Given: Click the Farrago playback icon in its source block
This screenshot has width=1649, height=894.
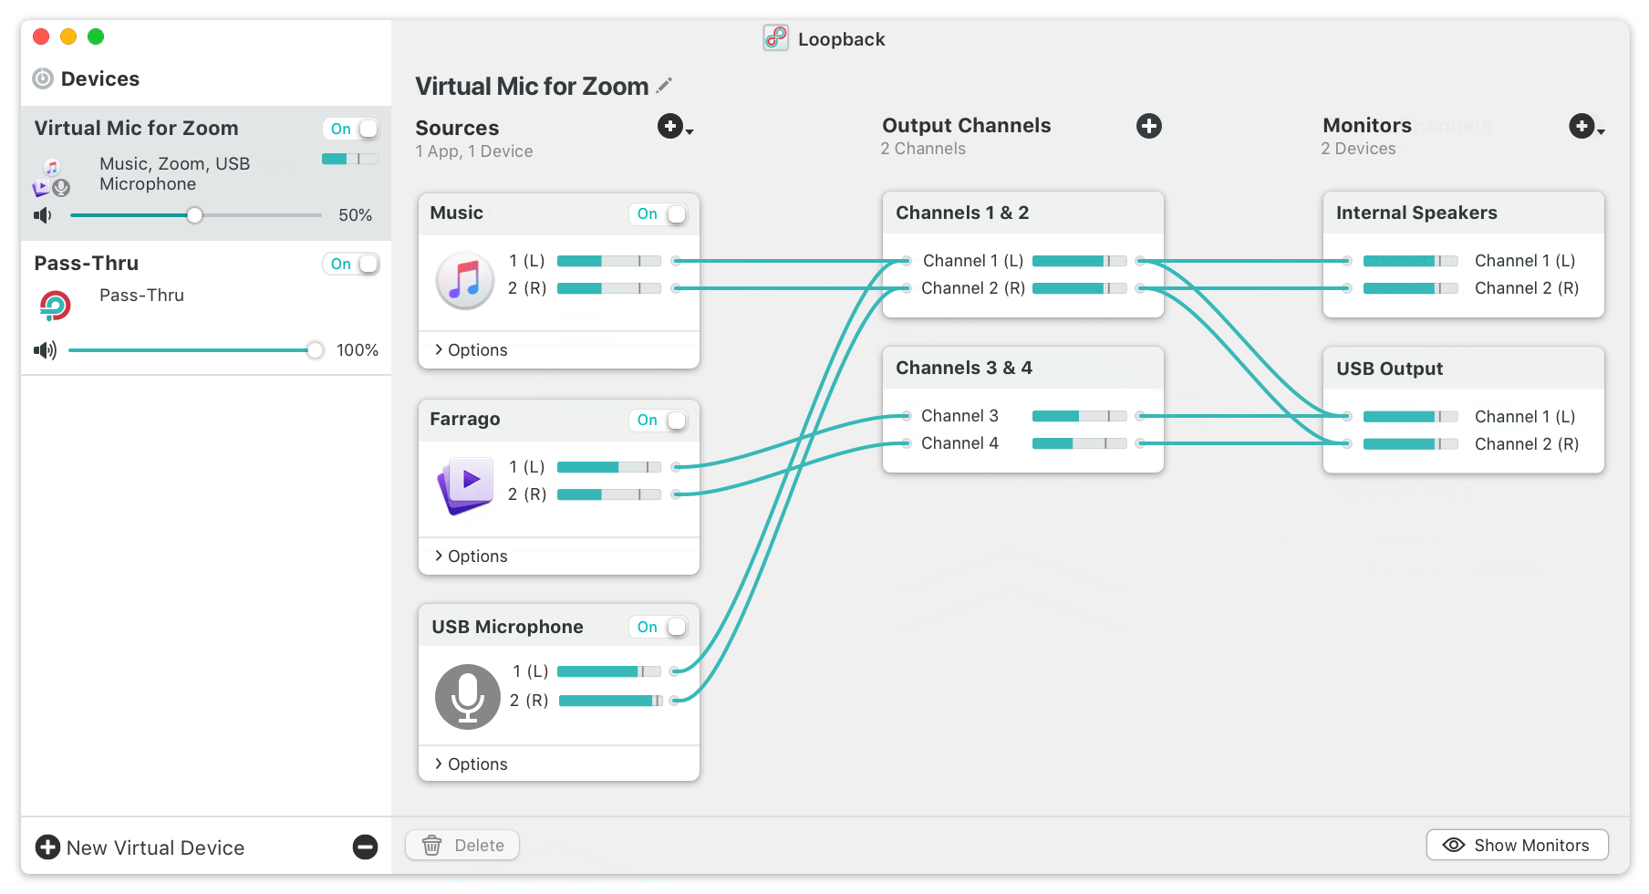Looking at the screenshot, I should pyautogui.click(x=465, y=486).
